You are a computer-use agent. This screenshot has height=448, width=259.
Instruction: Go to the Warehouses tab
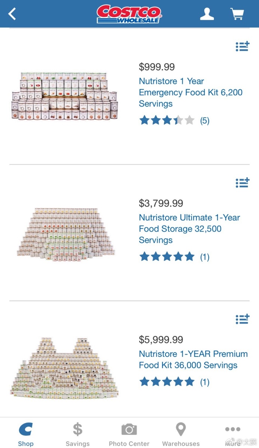(x=181, y=434)
